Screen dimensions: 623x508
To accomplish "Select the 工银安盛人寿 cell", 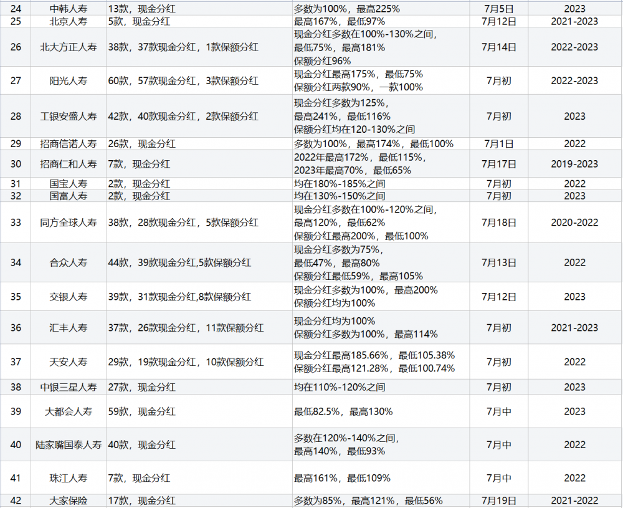I will [x=69, y=116].
